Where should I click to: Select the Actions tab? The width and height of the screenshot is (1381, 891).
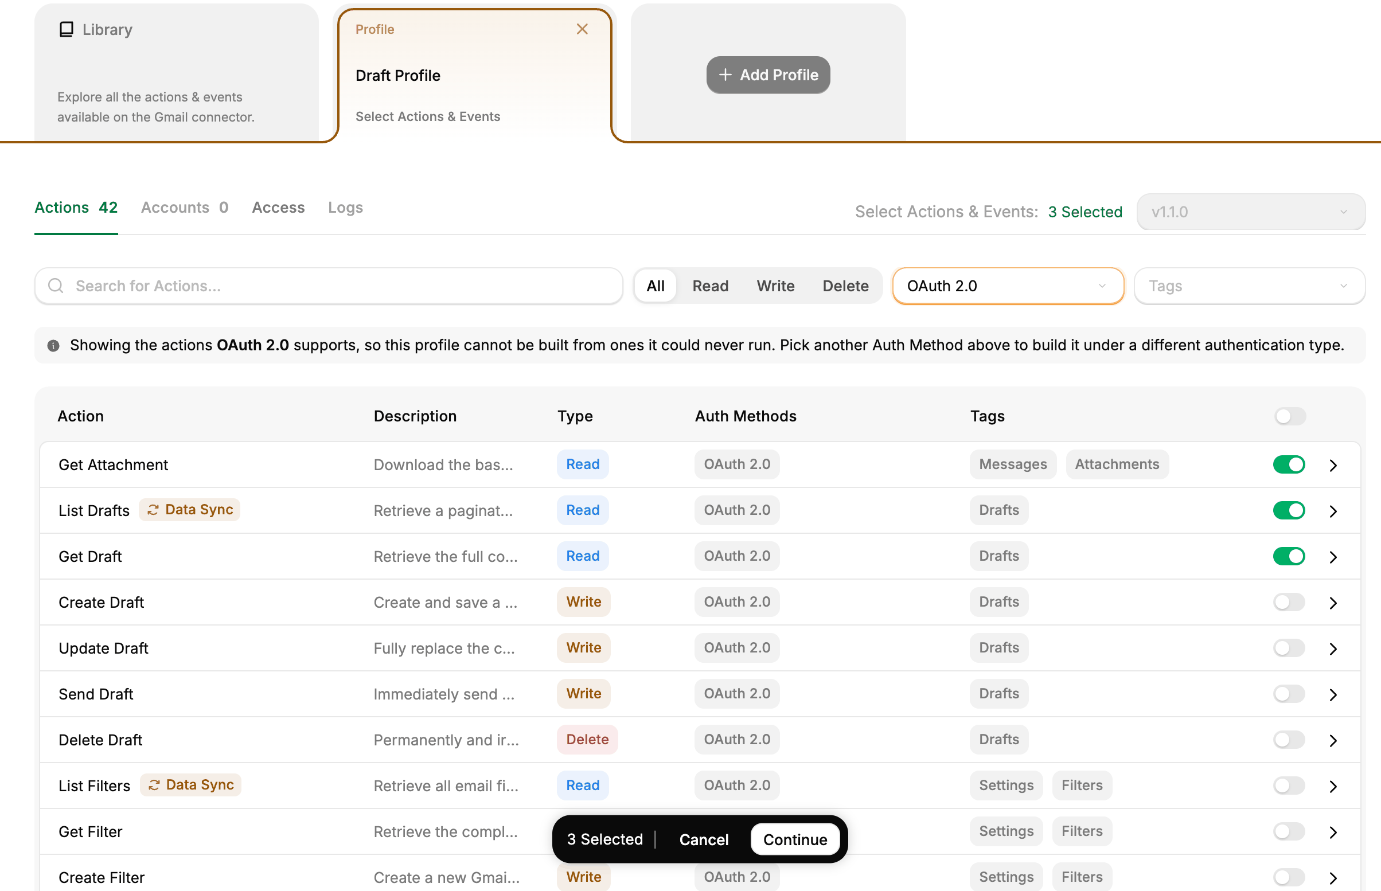coord(76,208)
